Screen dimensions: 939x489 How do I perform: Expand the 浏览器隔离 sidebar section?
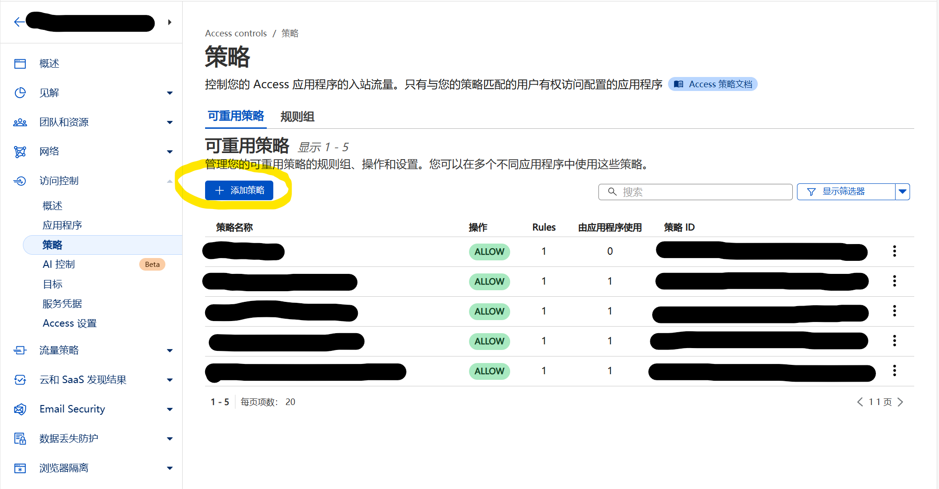pyautogui.click(x=170, y=468)
